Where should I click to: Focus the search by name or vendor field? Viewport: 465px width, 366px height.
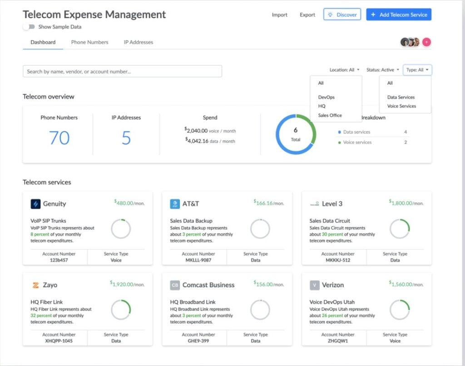[x=122, y=71]
